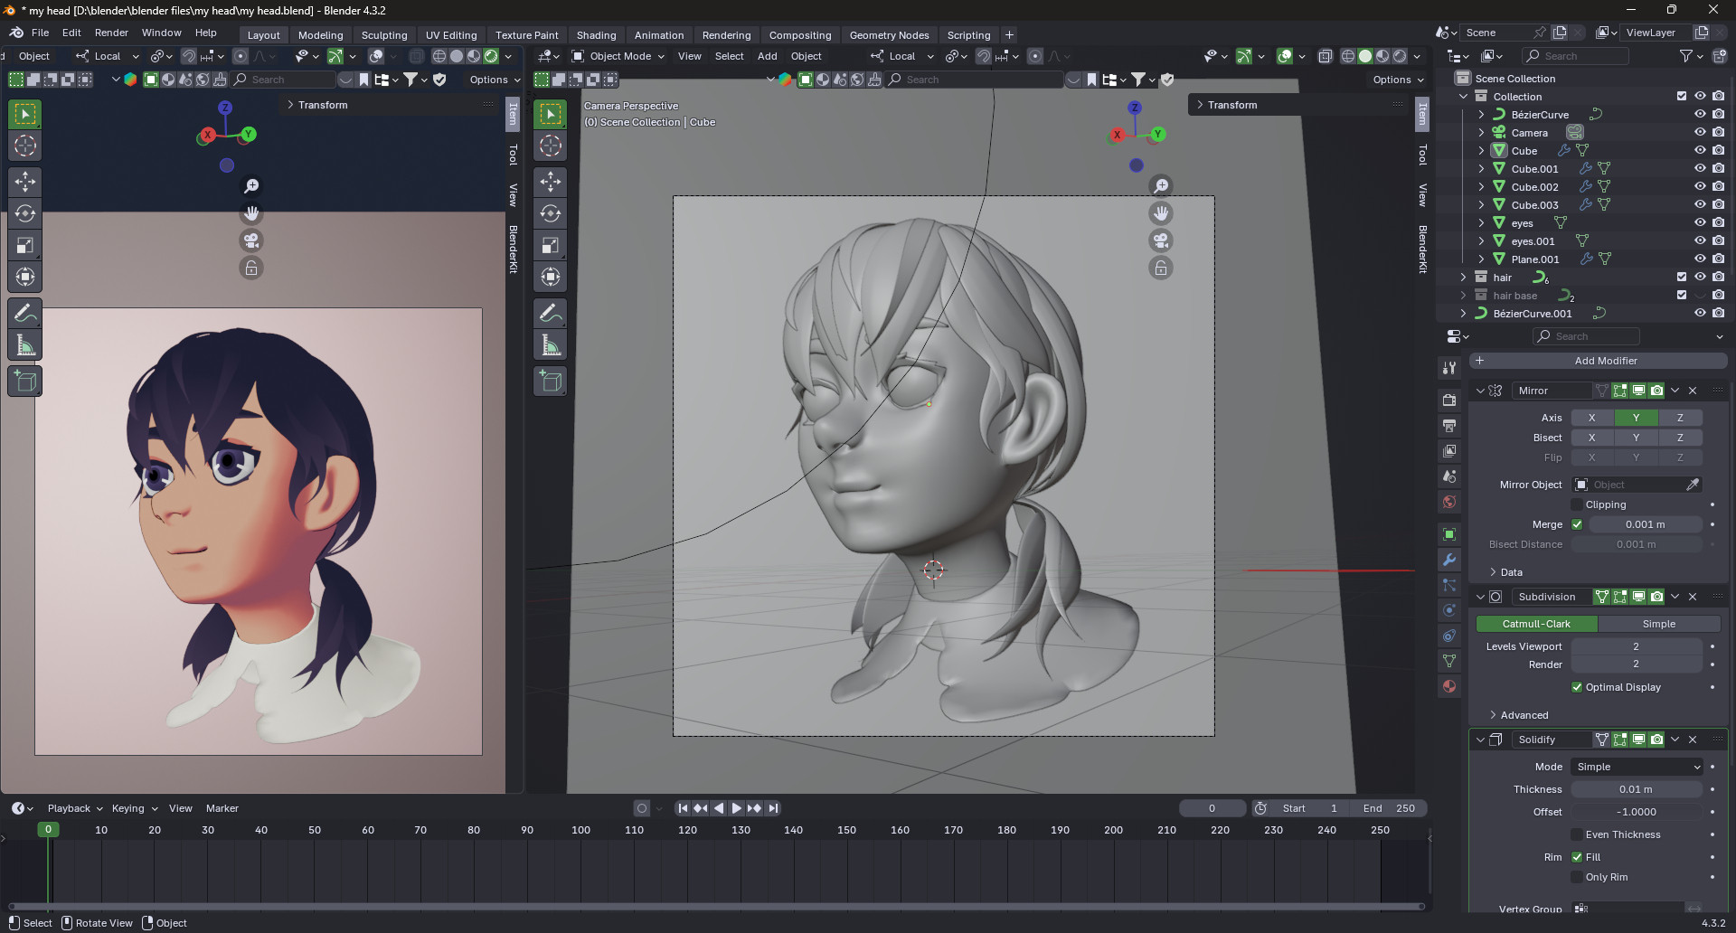Open the Modifiers wrench properties tab
This screenshot has width=1736, height=933.
pyautogui.click(x=1449, y=560)
